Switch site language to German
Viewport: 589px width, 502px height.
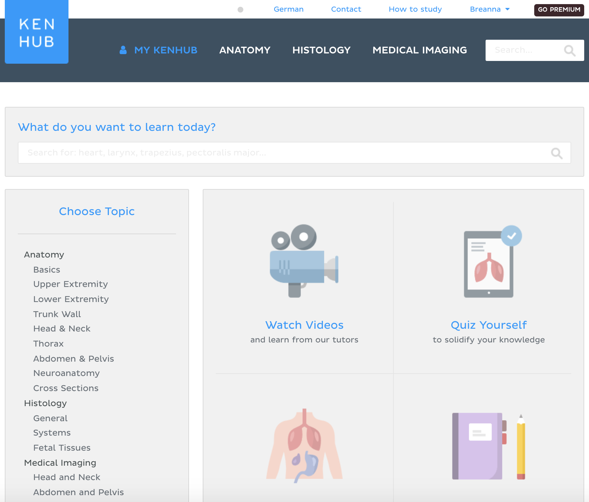[x=289, y=9]
